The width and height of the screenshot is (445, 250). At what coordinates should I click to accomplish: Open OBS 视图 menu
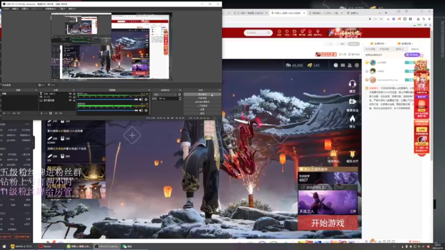[25, 9]
